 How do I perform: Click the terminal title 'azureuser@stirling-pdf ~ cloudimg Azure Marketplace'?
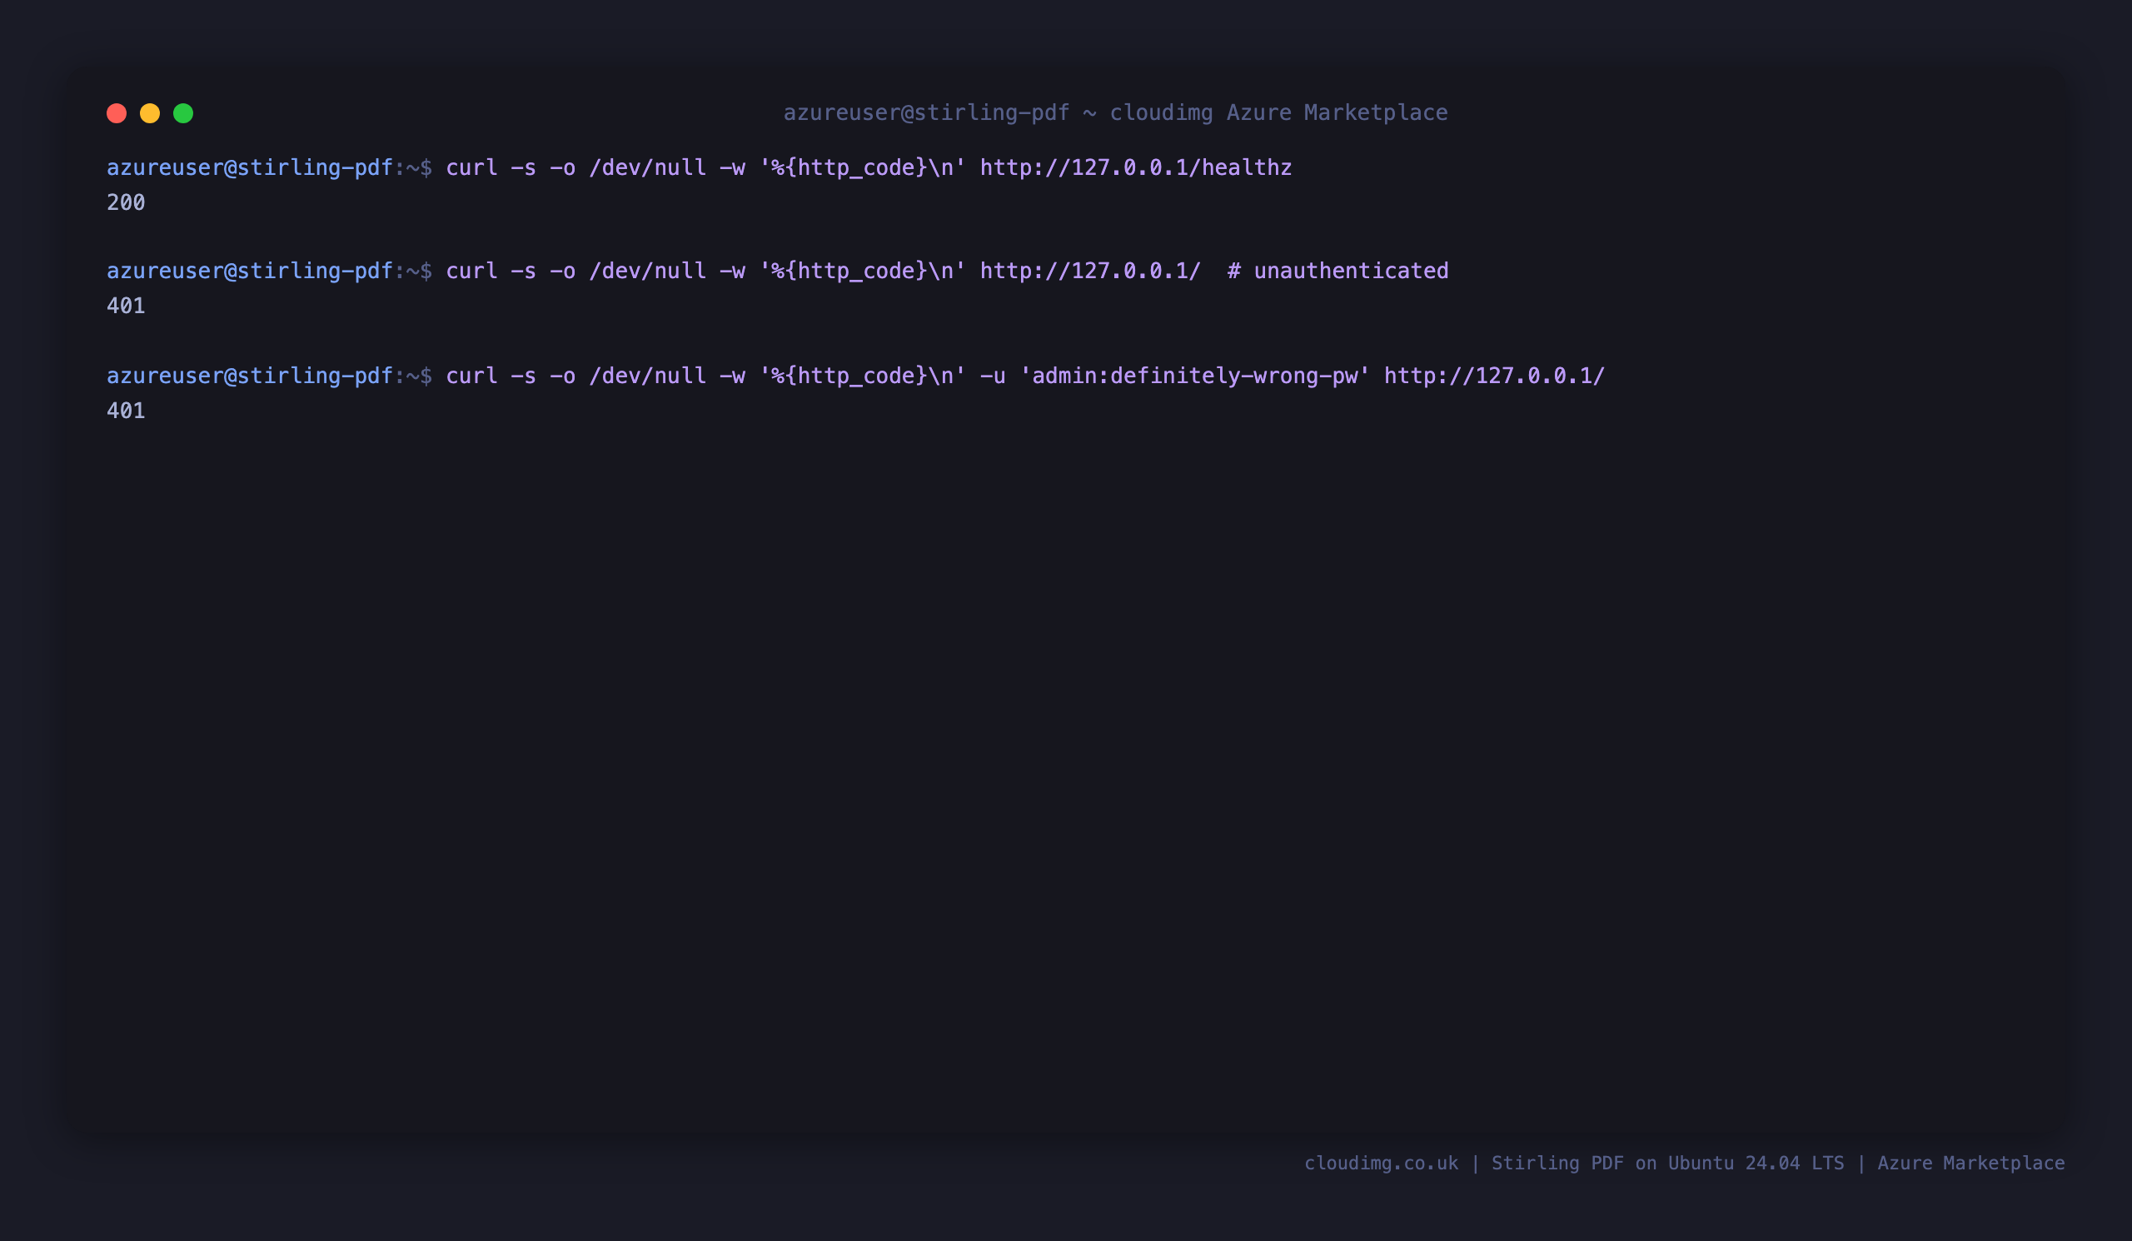[1115, 112]
